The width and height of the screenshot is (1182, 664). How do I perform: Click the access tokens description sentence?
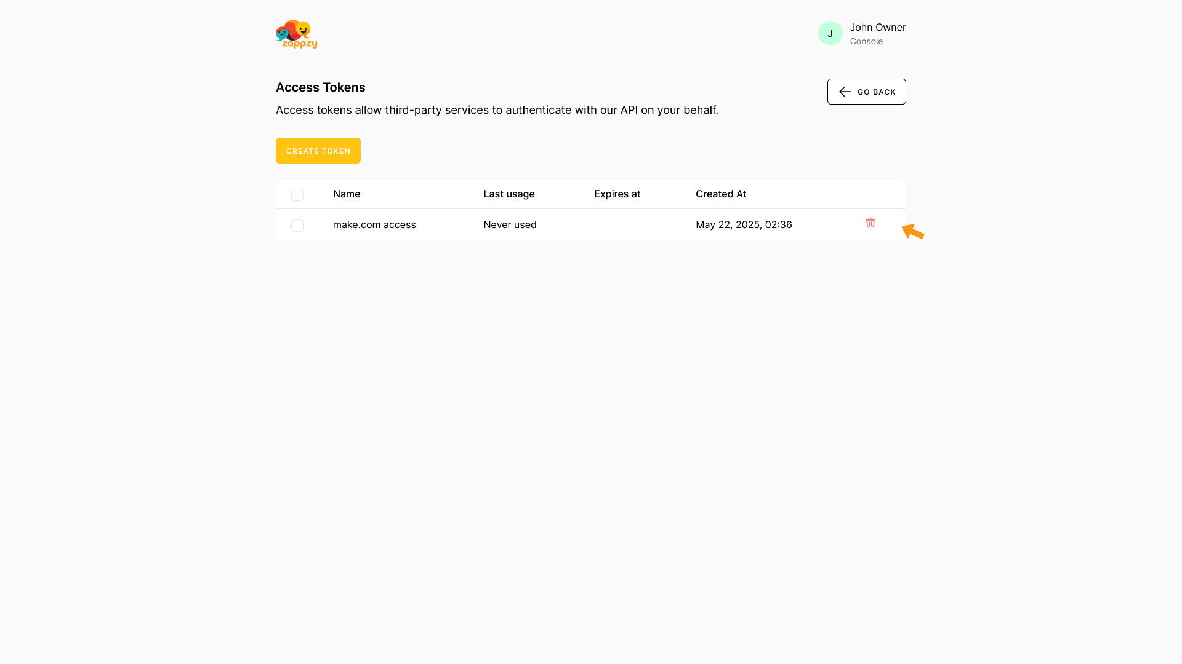click(497, 110)
